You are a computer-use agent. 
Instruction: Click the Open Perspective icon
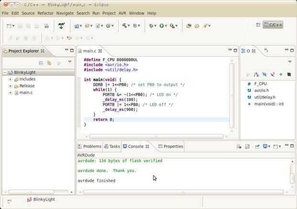click(258, 25)
